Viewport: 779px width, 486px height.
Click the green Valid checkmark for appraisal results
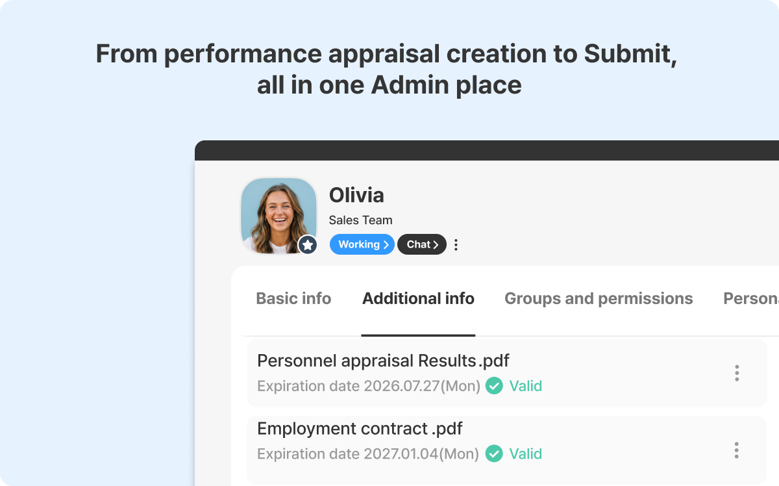click(494, 386)
